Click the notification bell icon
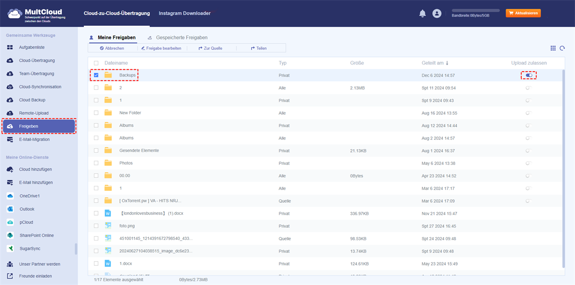The image size is (575, 285). tap(422, 13)
